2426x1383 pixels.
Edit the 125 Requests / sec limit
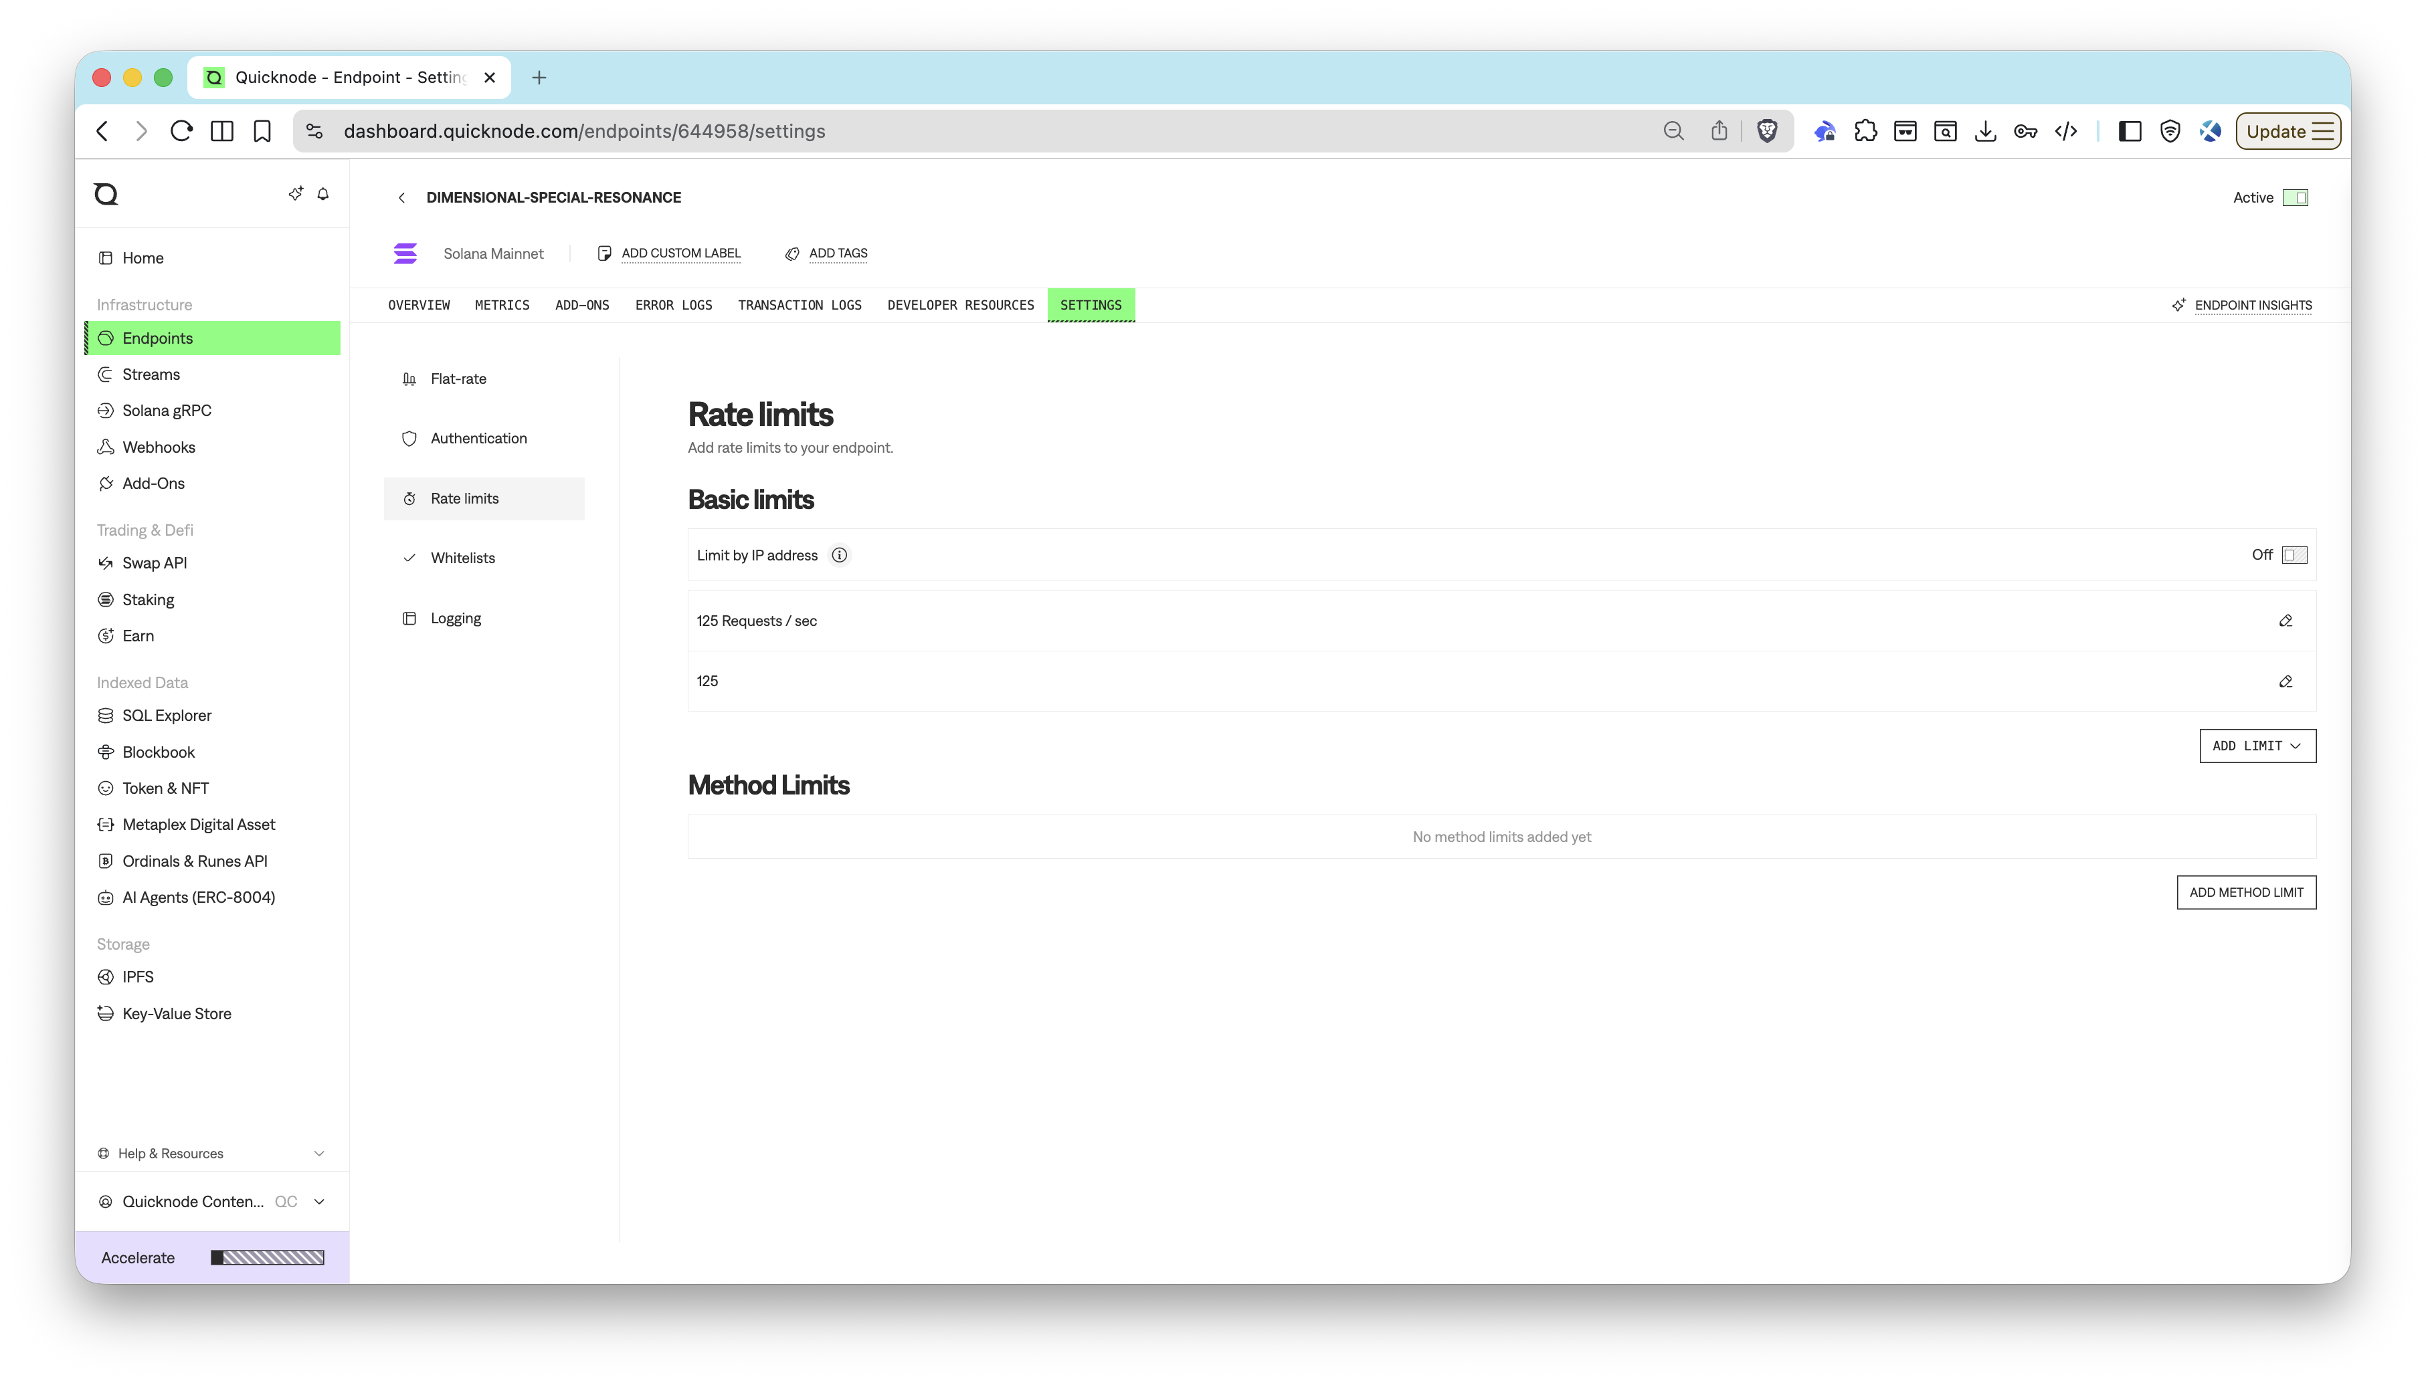tap(2285, 620)
